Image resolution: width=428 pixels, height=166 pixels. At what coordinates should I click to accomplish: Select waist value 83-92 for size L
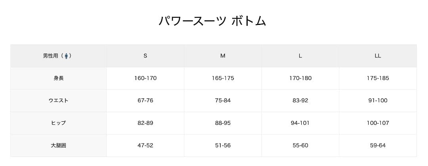(300, 101)
